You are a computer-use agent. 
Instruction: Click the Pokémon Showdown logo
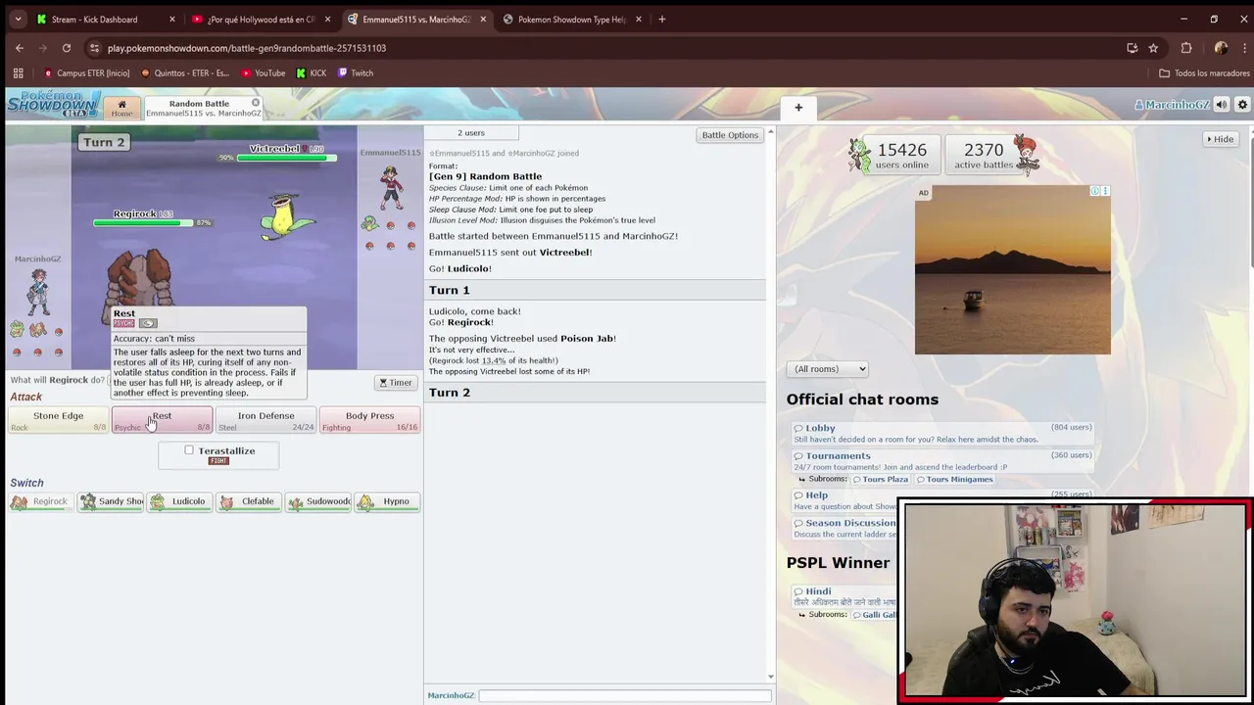[x=53, y=104]
